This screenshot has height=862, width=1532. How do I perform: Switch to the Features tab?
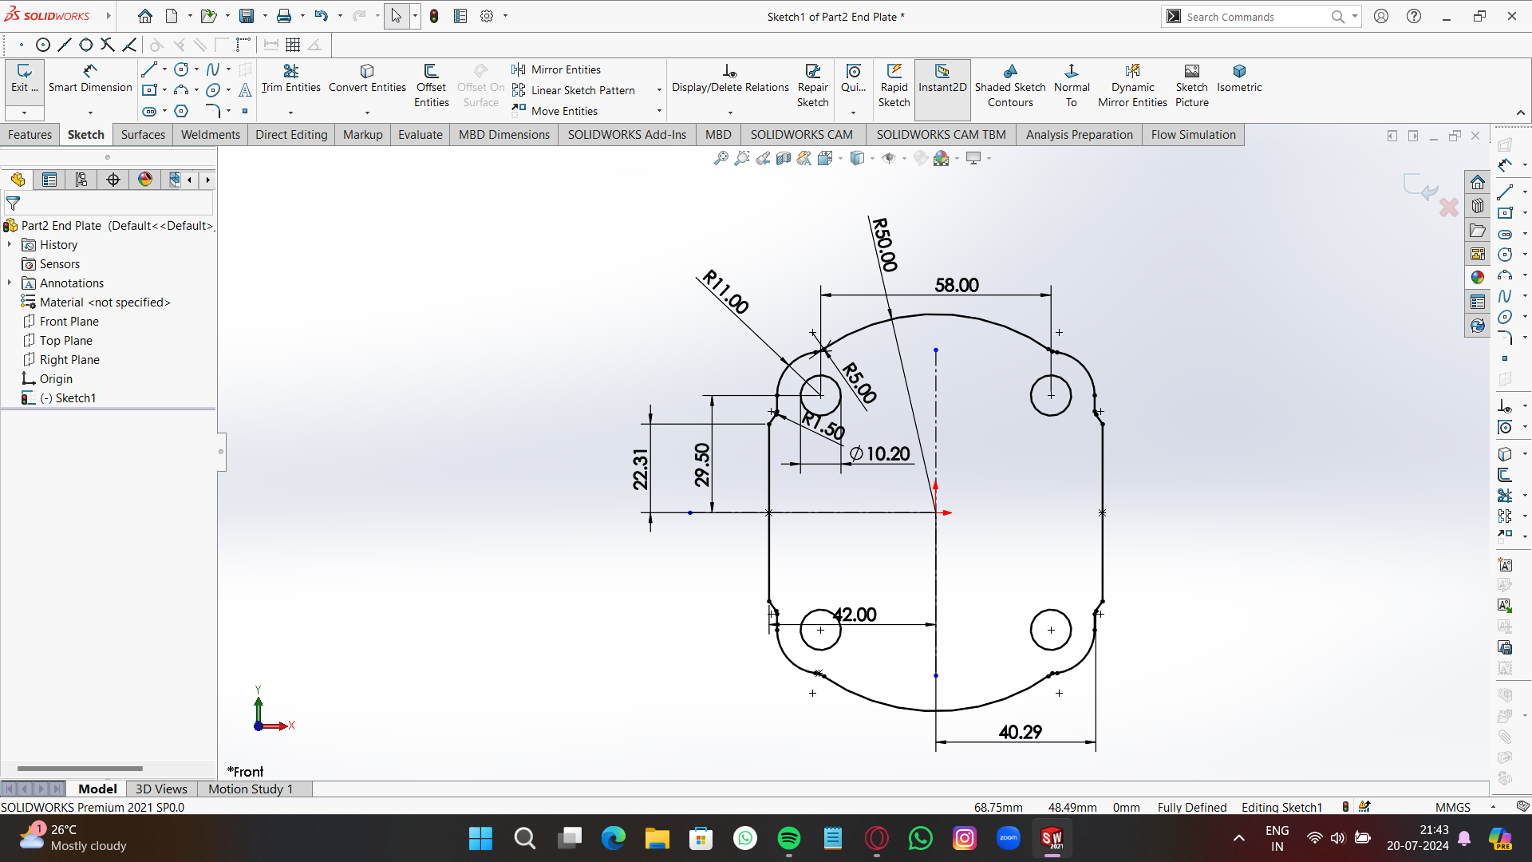[30, 134]
